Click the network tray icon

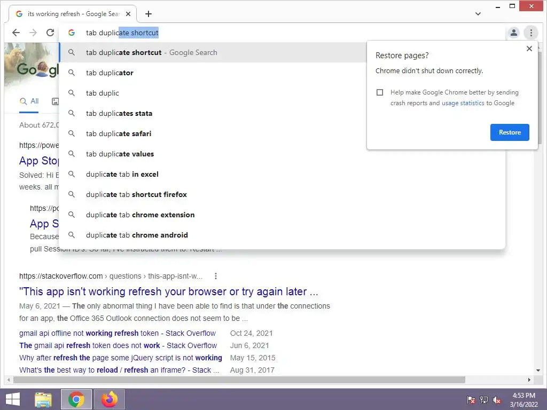pos(484,400)
